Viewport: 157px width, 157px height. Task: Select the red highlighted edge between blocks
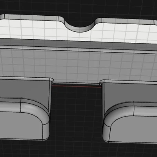[x=77, y=86]
